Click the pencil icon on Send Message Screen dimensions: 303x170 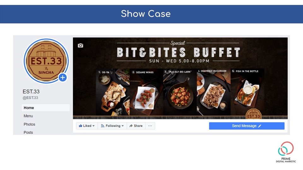pos(260,126)
